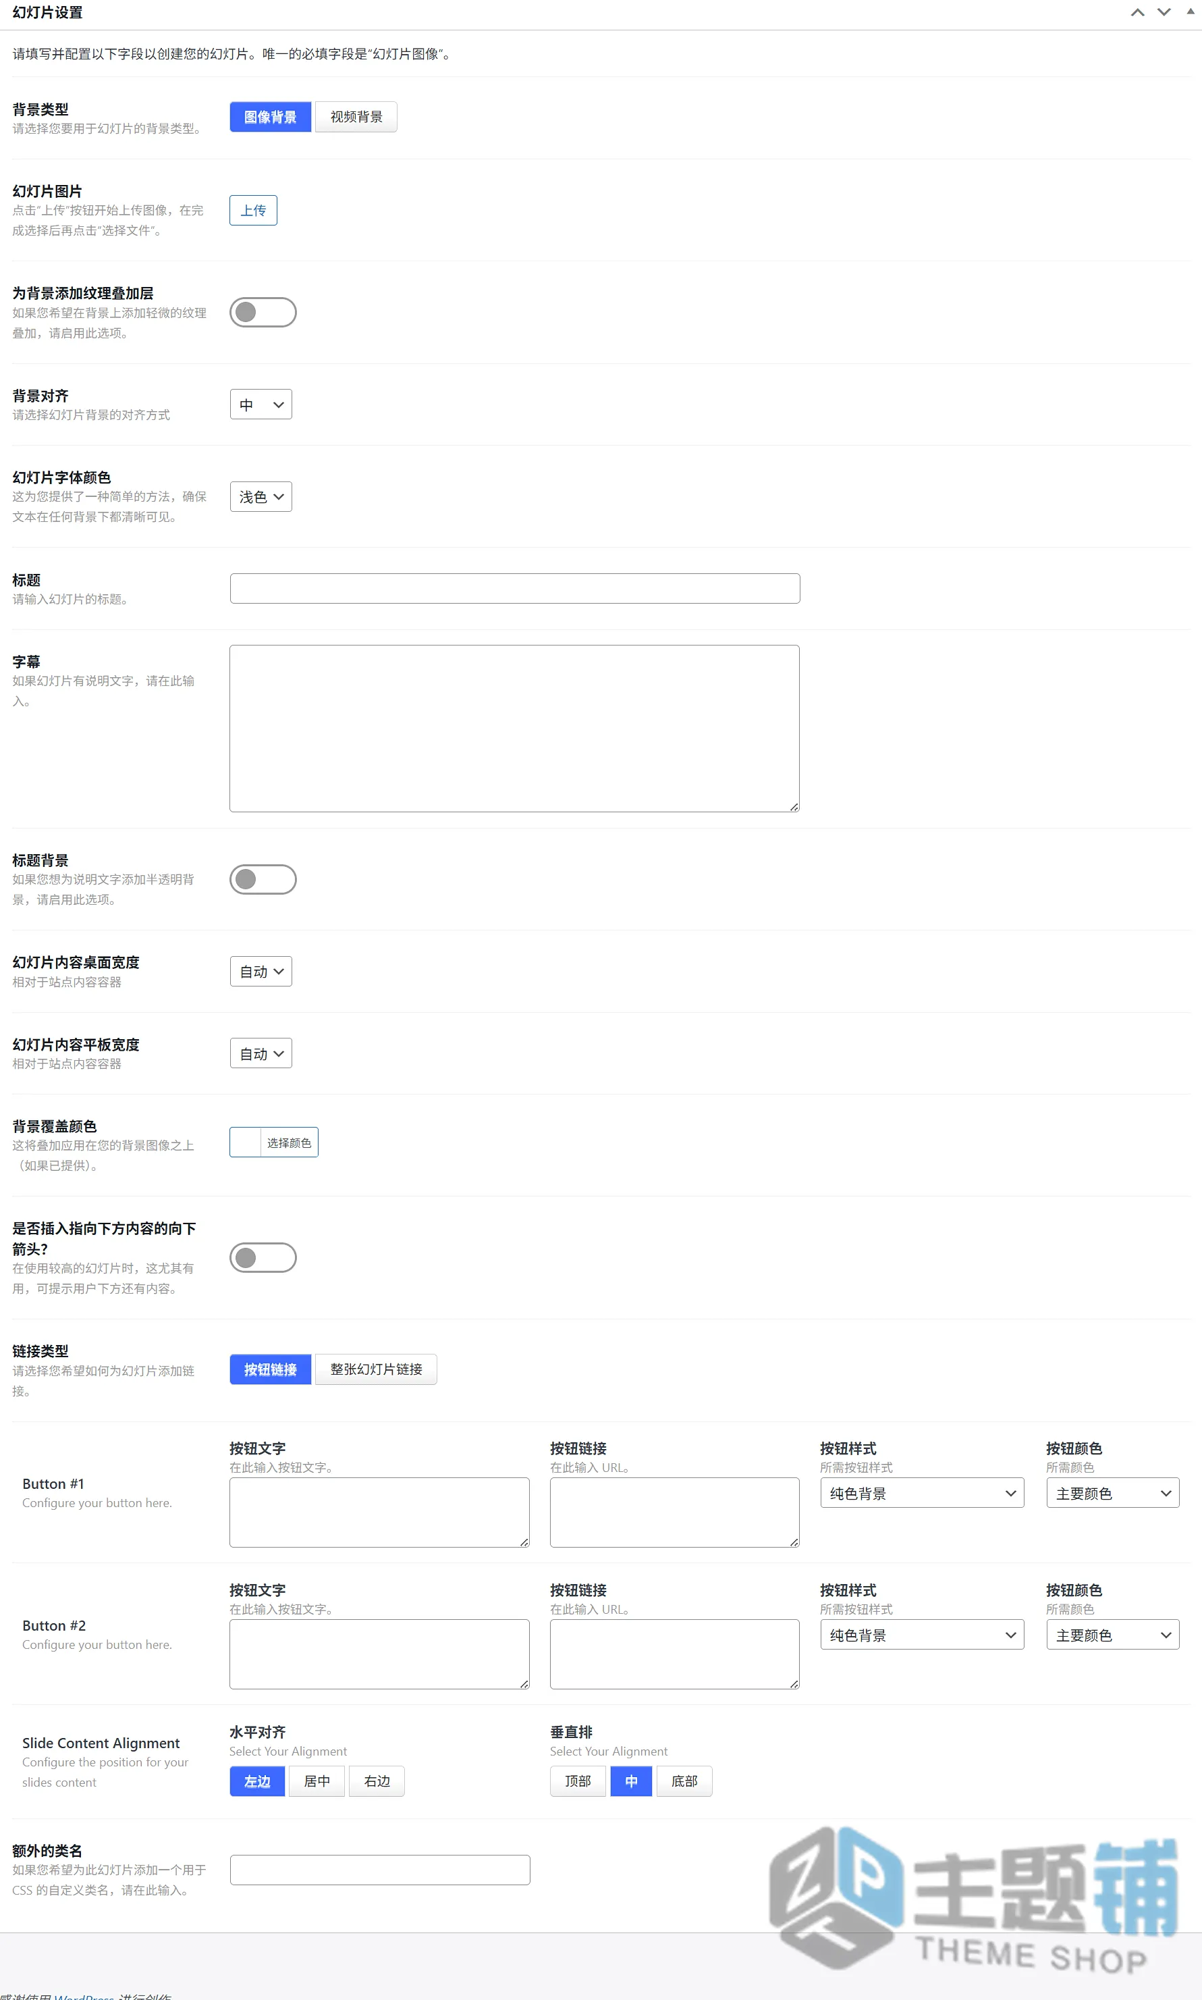Select 图像背景 background type
This screenshot has height=2000, width=1202.
coord(270,117)
